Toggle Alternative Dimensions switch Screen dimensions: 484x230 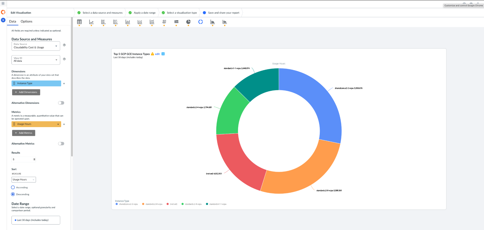pos(61,103)
